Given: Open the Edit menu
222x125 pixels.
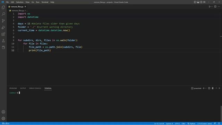Looking at the screenshot, I should [12, 2].
